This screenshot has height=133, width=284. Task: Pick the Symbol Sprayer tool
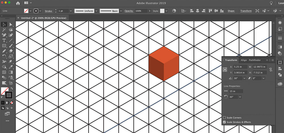click(x=11, y=78)
